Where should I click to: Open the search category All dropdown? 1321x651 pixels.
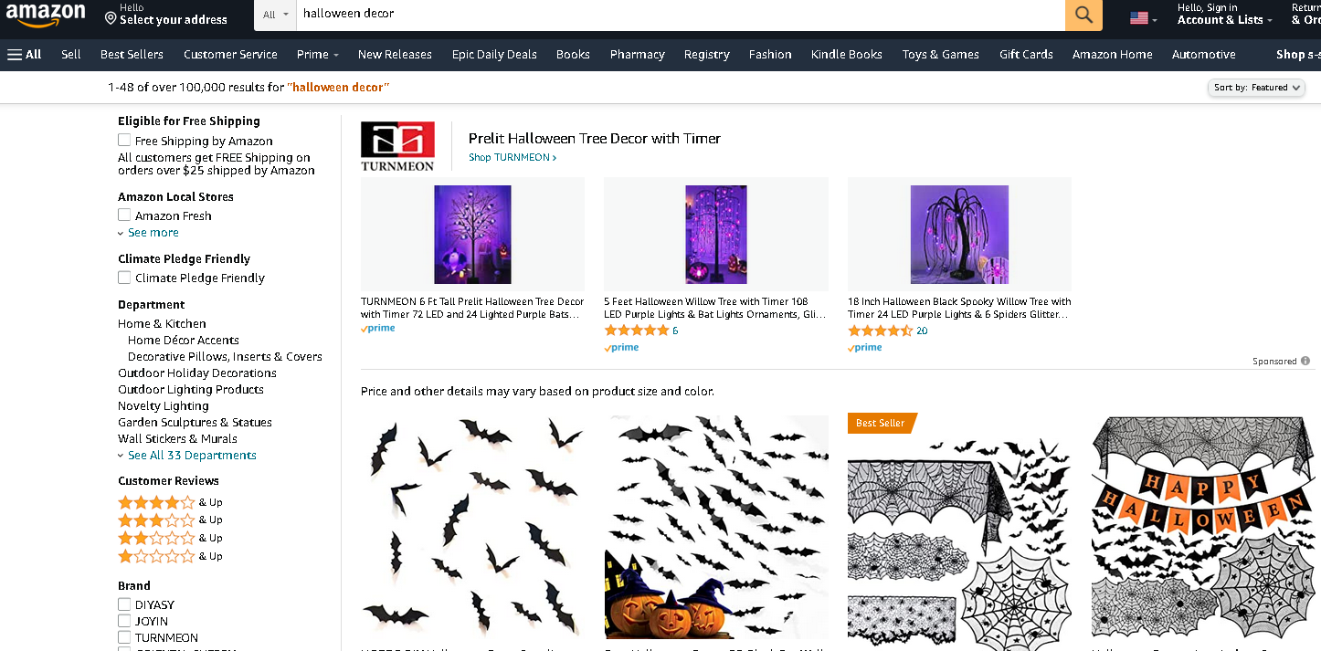tap(275, 15)
